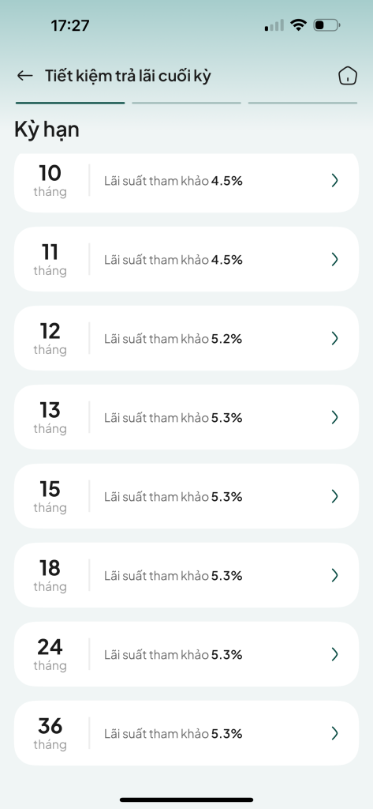
Task: Select the second progress step segment
Action: coord(186,103)
